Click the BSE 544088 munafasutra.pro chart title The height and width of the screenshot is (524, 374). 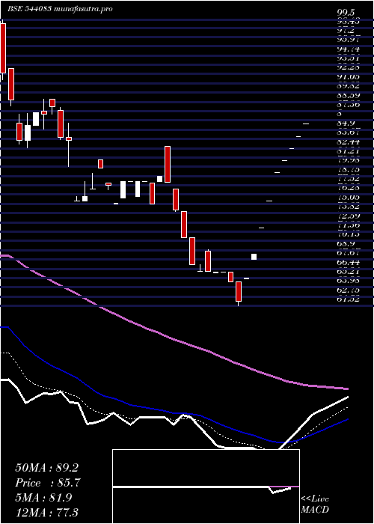coord(60,9)
